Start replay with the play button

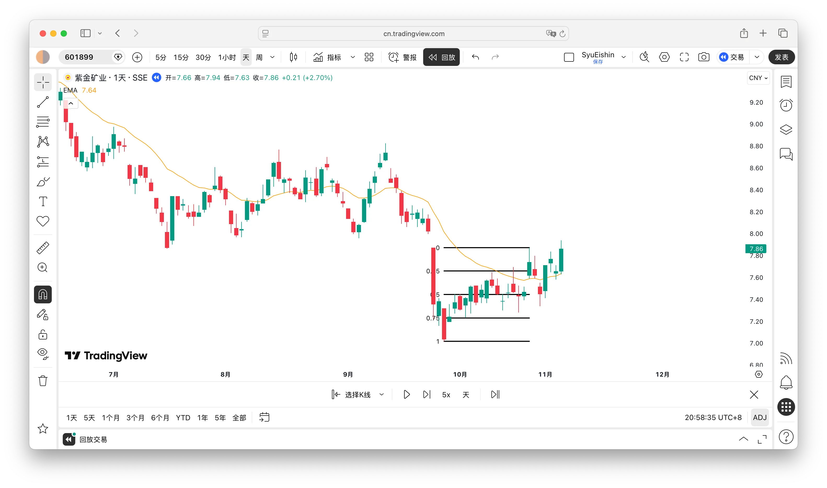tap(406, 395)
